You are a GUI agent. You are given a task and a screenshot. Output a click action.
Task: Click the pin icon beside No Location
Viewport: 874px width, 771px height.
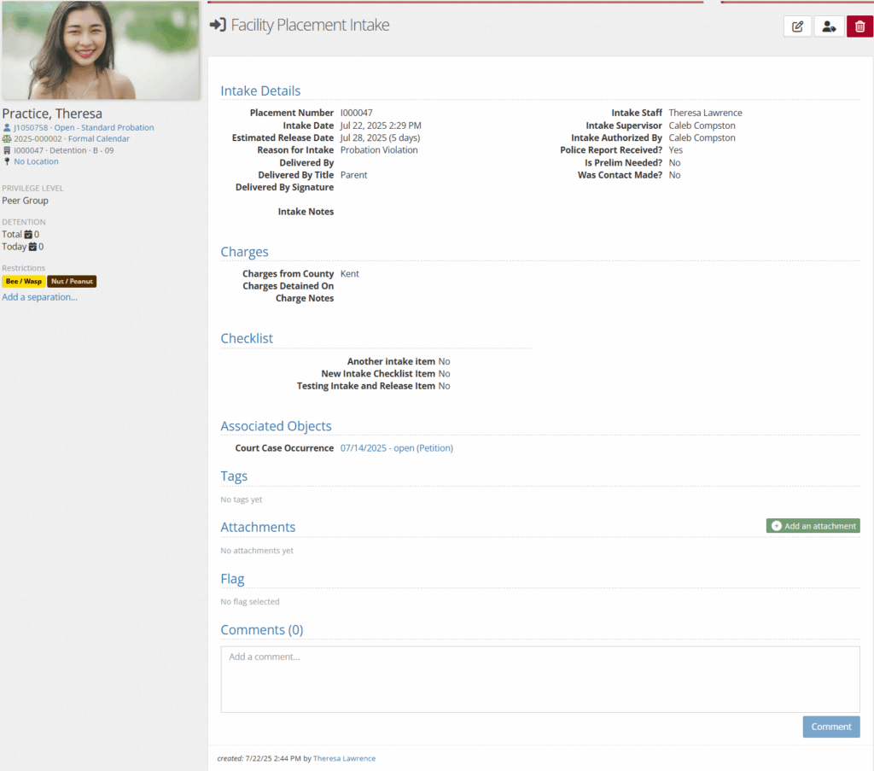tap(7, 161)
